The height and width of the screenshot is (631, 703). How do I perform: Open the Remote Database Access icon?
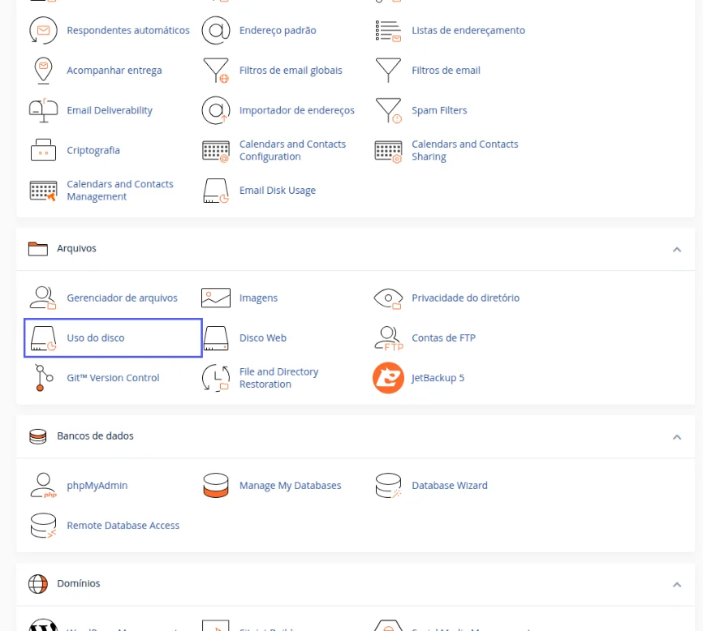[x=43, y=526]
